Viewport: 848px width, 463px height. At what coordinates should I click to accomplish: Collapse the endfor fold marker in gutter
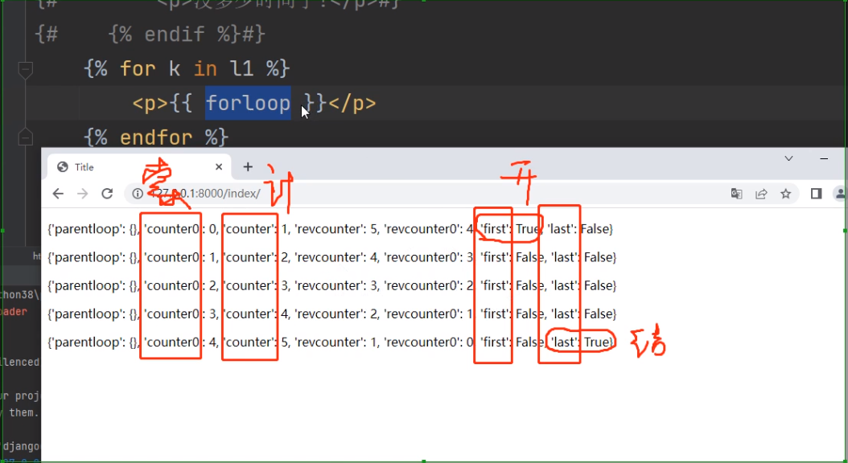(x=26, y=137)
